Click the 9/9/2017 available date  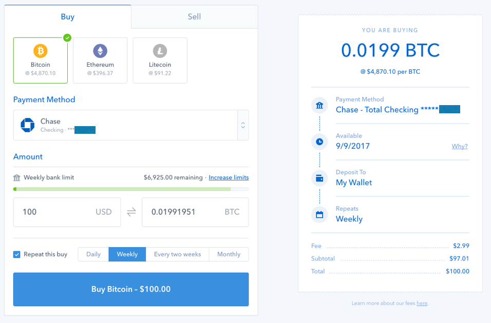(353, 146)
